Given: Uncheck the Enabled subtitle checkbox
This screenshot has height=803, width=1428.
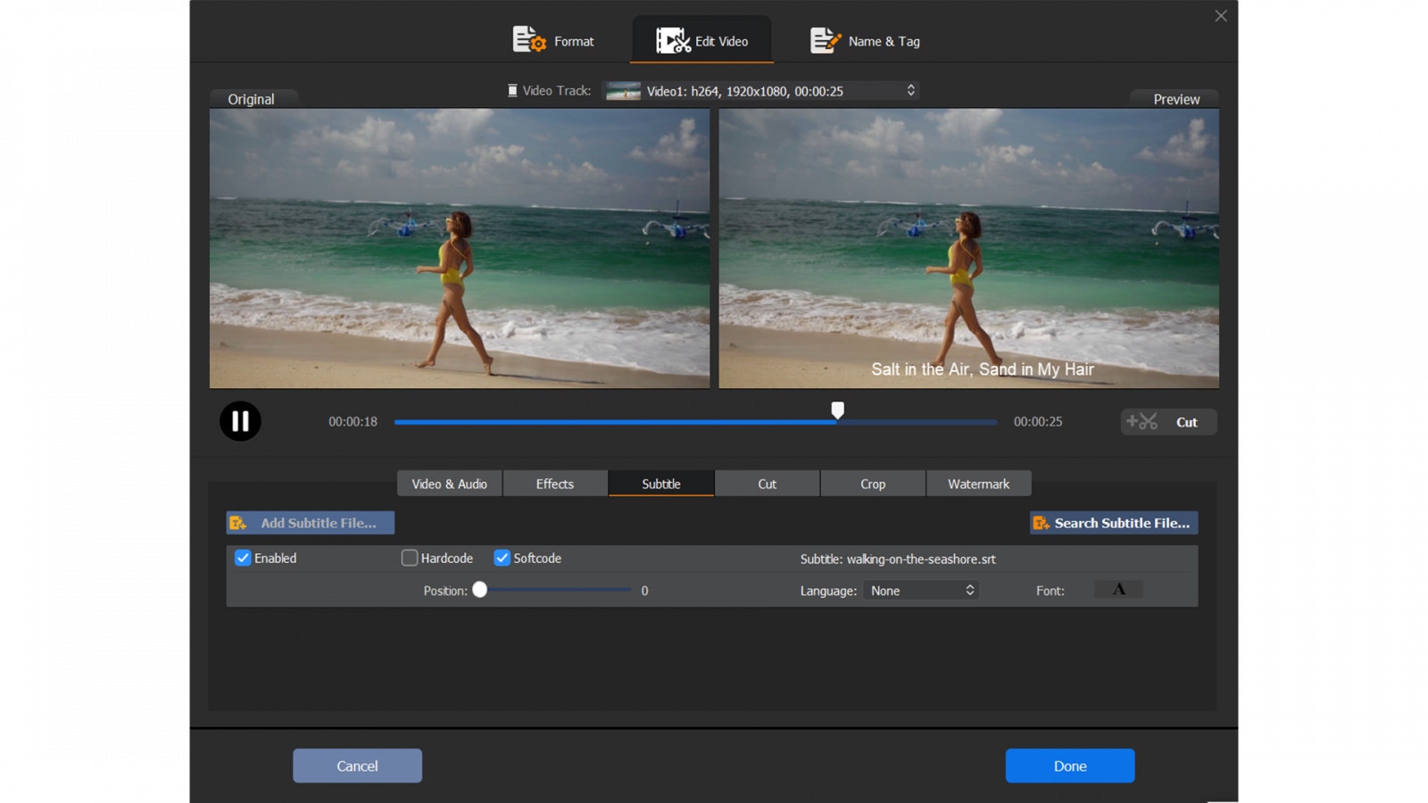Looking at the screenshot, I should [x=243, y=558].
